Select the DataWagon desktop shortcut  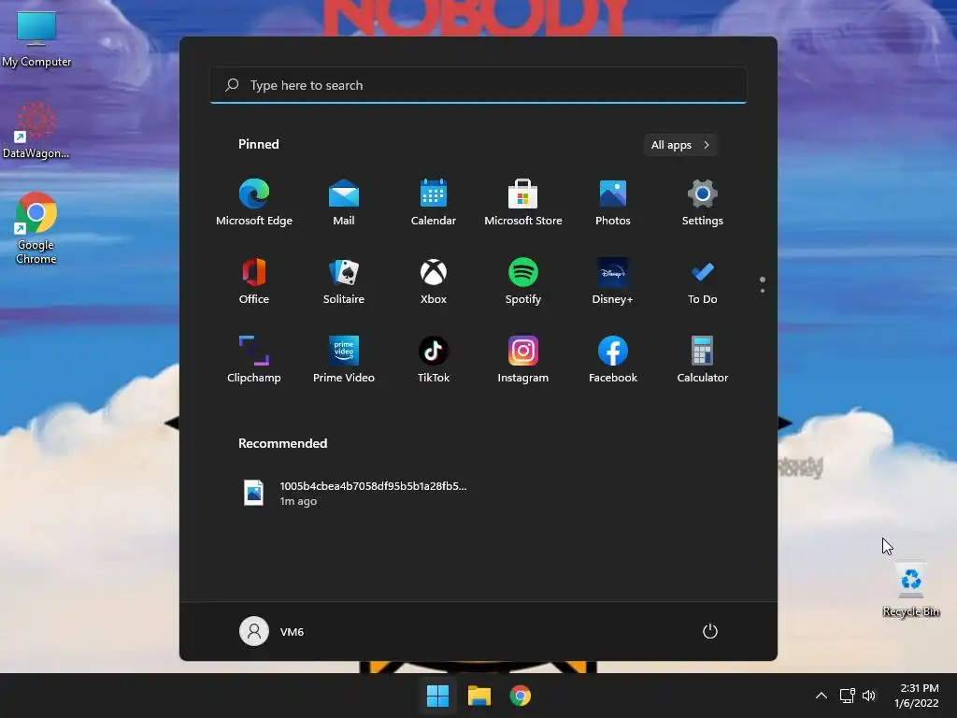pos(36,131)
